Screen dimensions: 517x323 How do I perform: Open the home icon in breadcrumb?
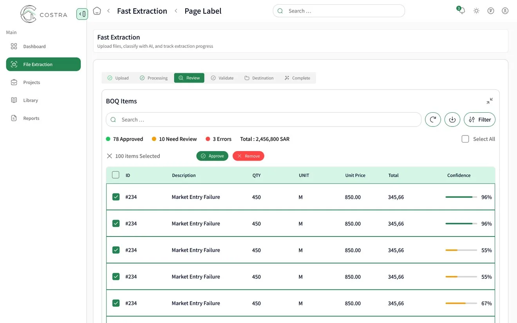coord(97,11)
